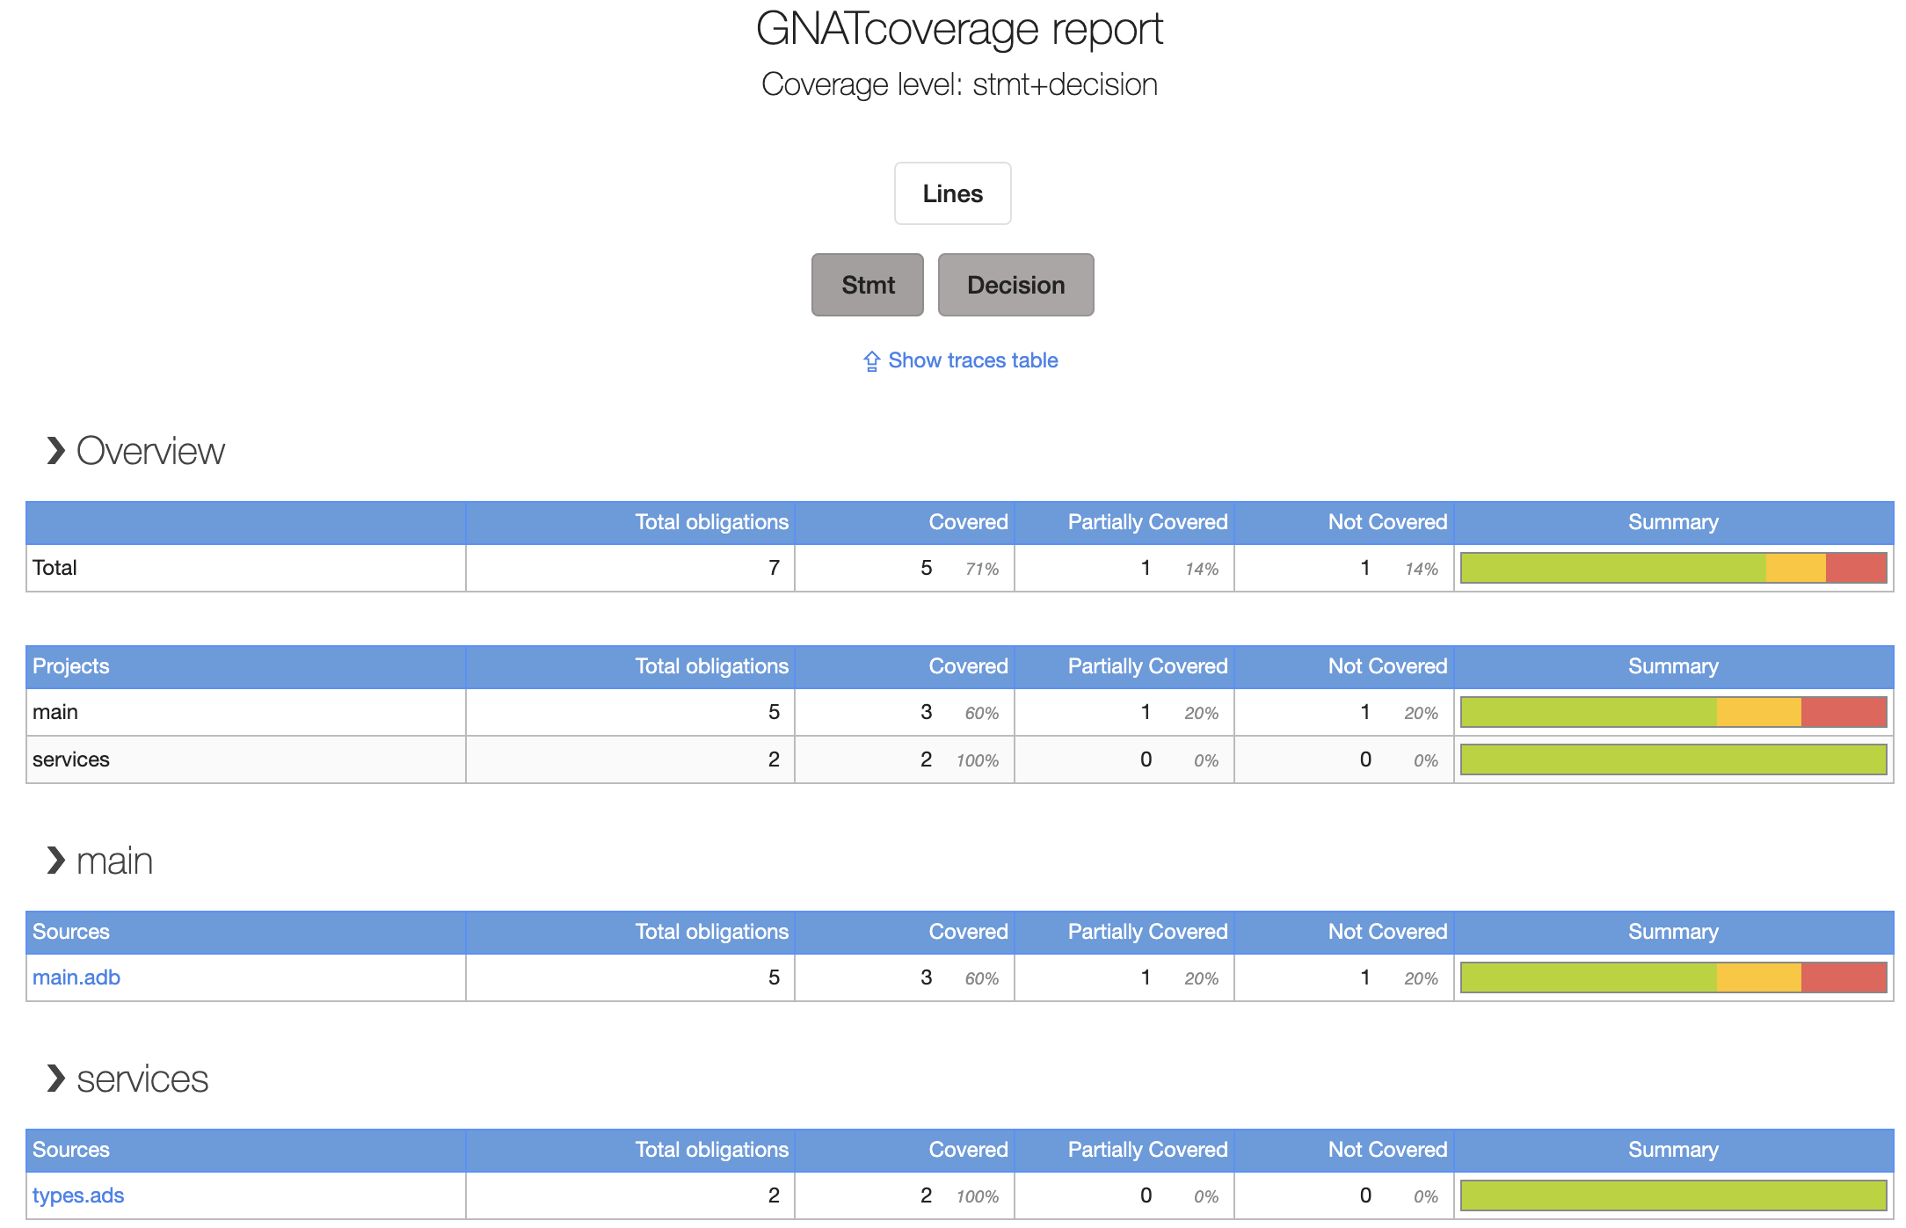Select the main project row name
The height and width of the screenshot is (1228, 1906).
pyautogui.click(x=55, y=712)
